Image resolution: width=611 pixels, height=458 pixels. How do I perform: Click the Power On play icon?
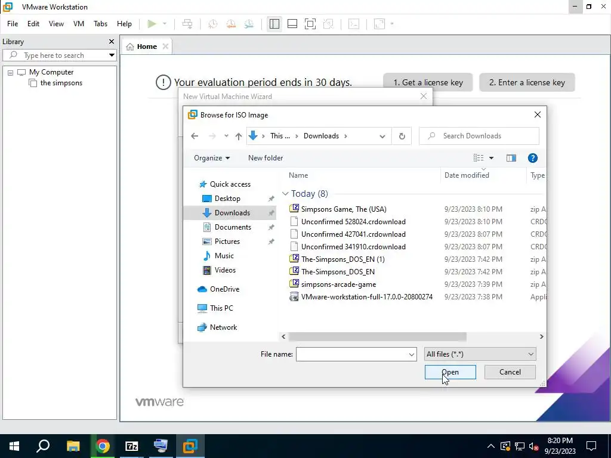[152, 24]
